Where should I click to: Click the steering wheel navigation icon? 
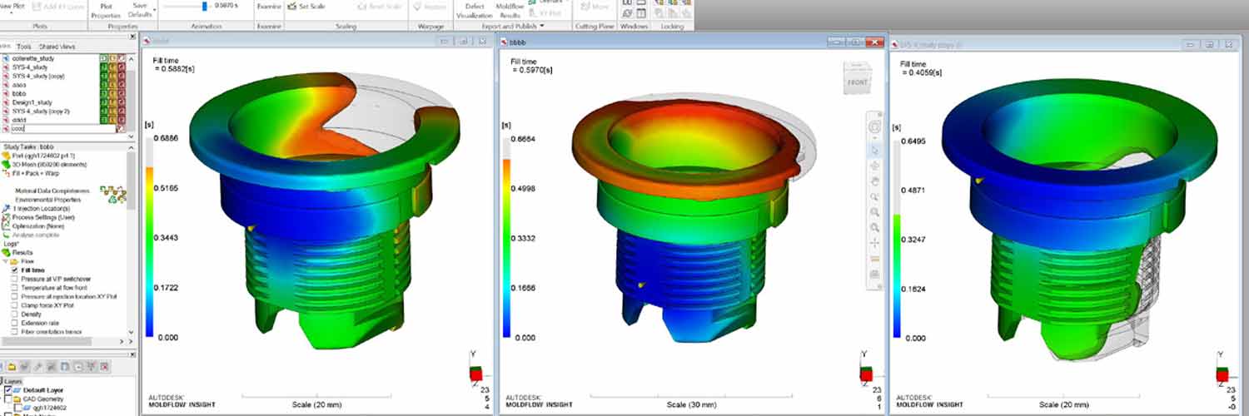coord(874,126)
